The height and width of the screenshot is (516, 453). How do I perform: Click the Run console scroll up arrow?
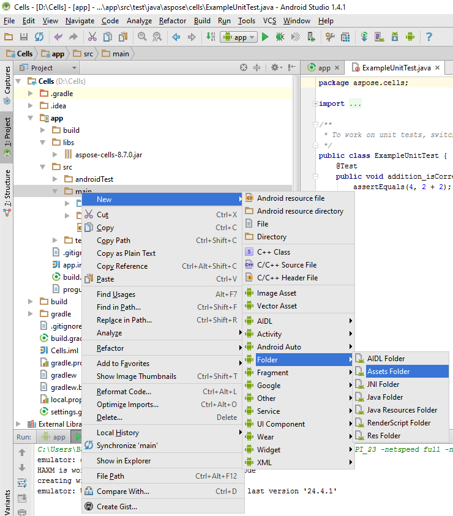22,452
